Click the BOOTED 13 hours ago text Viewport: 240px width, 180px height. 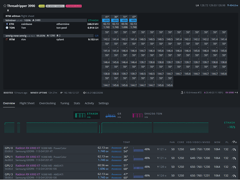pos(15,93)
